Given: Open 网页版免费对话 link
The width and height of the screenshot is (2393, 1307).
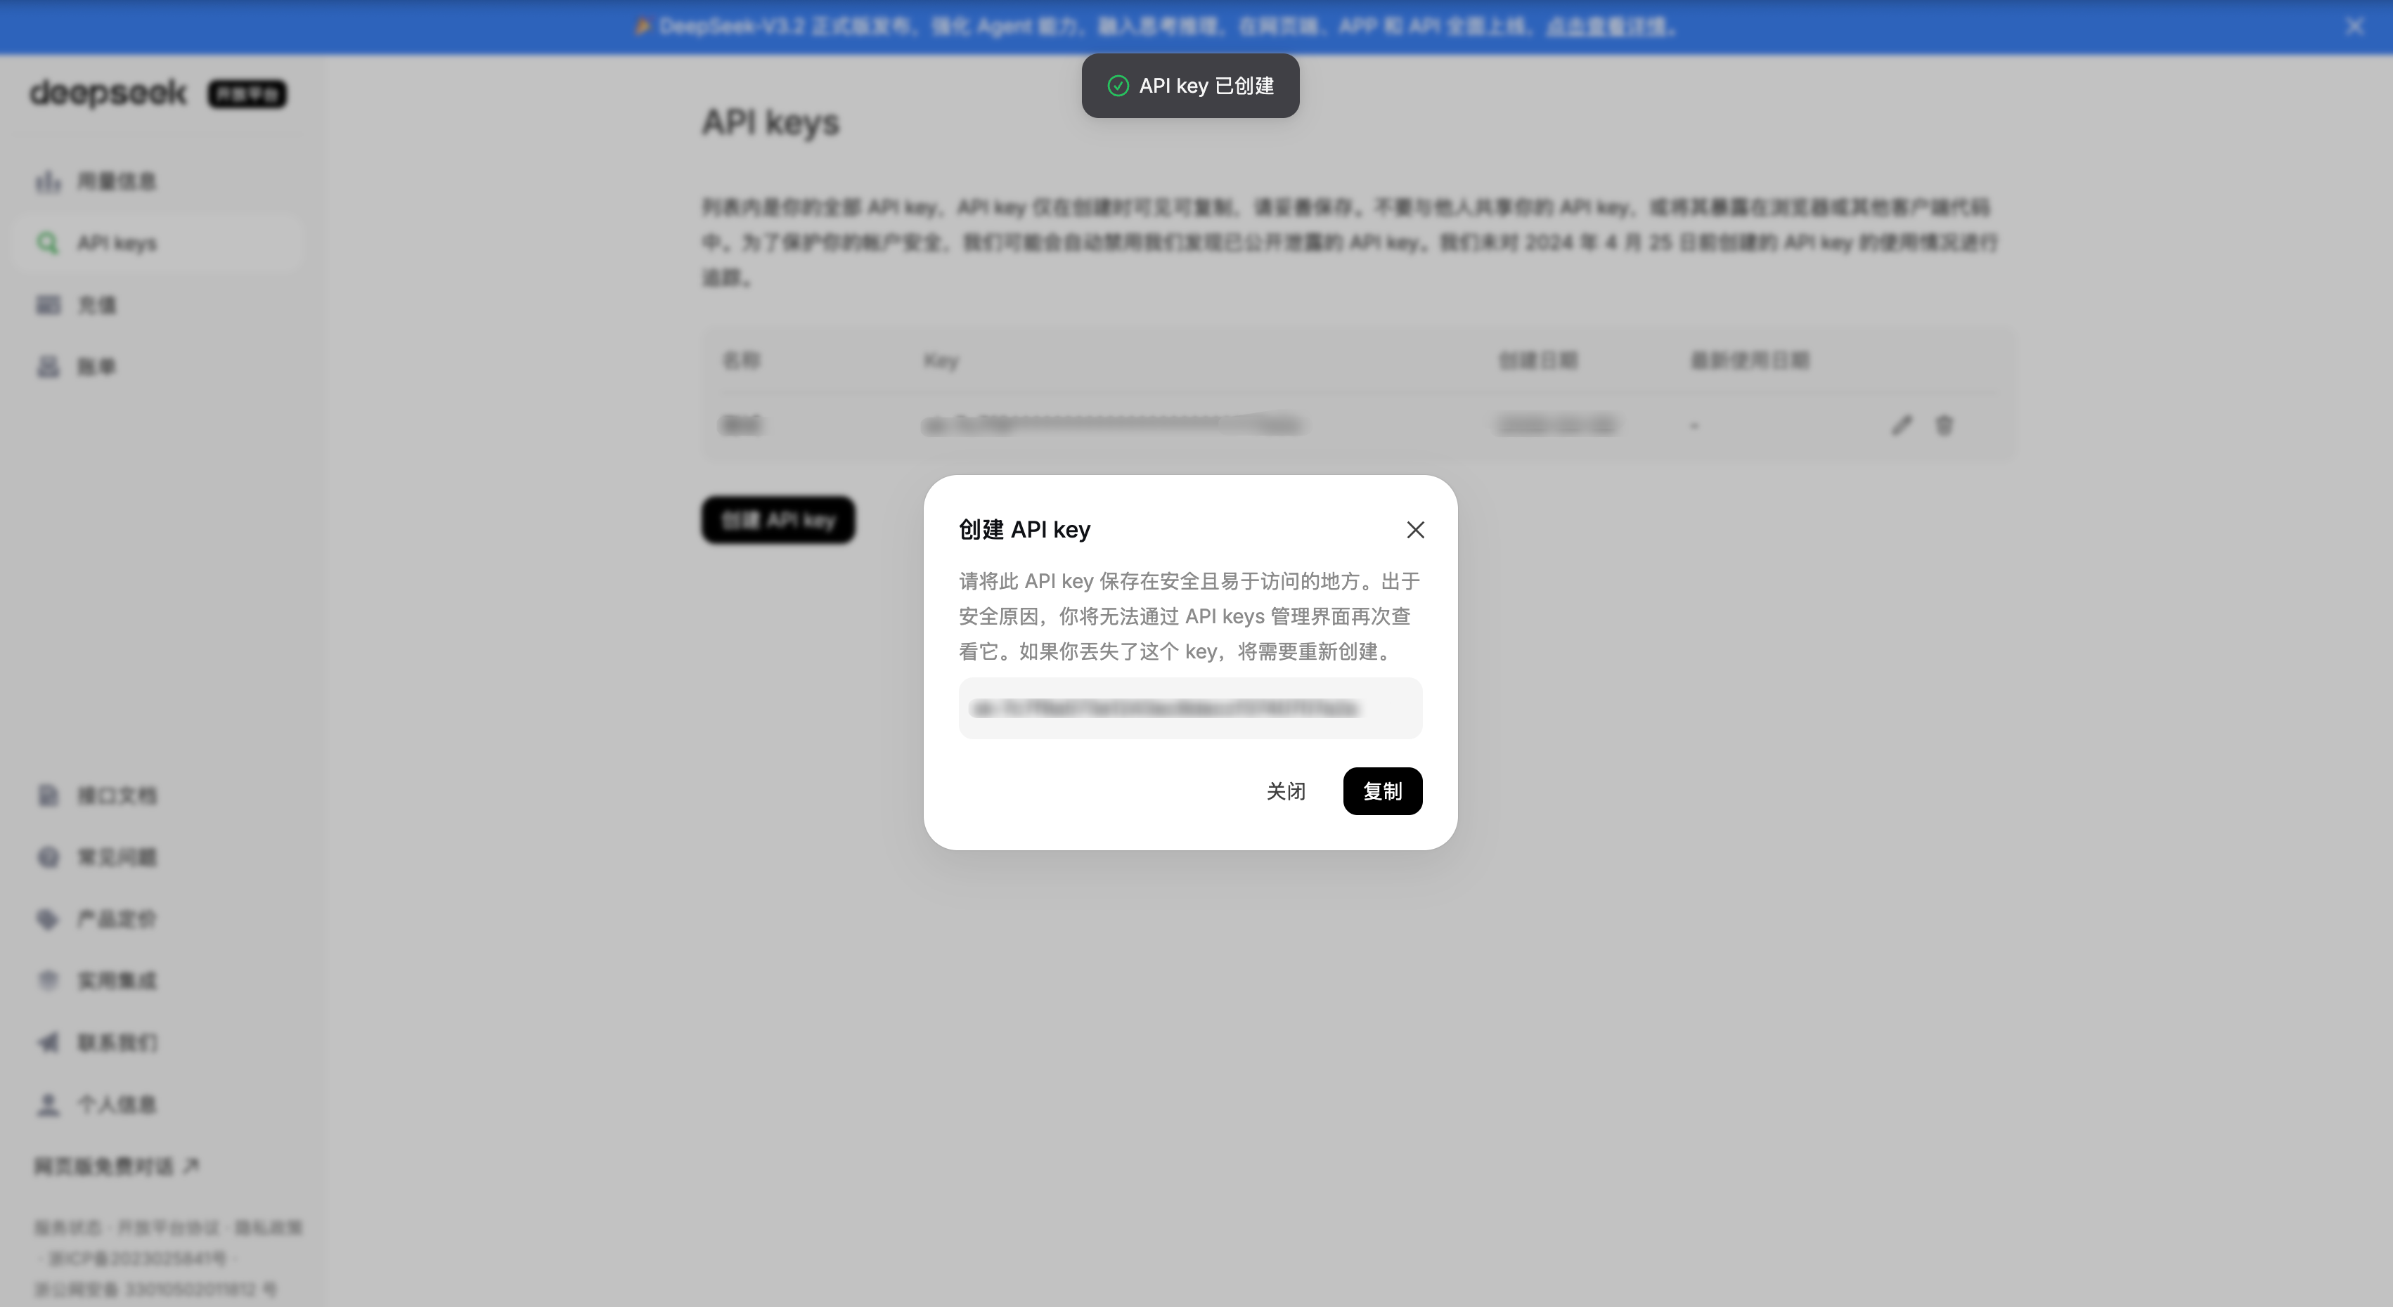Looking at the screenshot, I should pos(113,1166).
